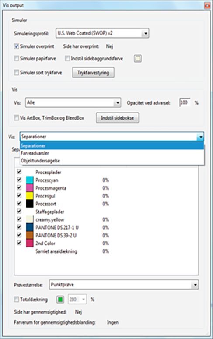Enable Vis ArtBox, TrimBox og BleedBox
Screen dimensions: 213x339
click(16, 118)
